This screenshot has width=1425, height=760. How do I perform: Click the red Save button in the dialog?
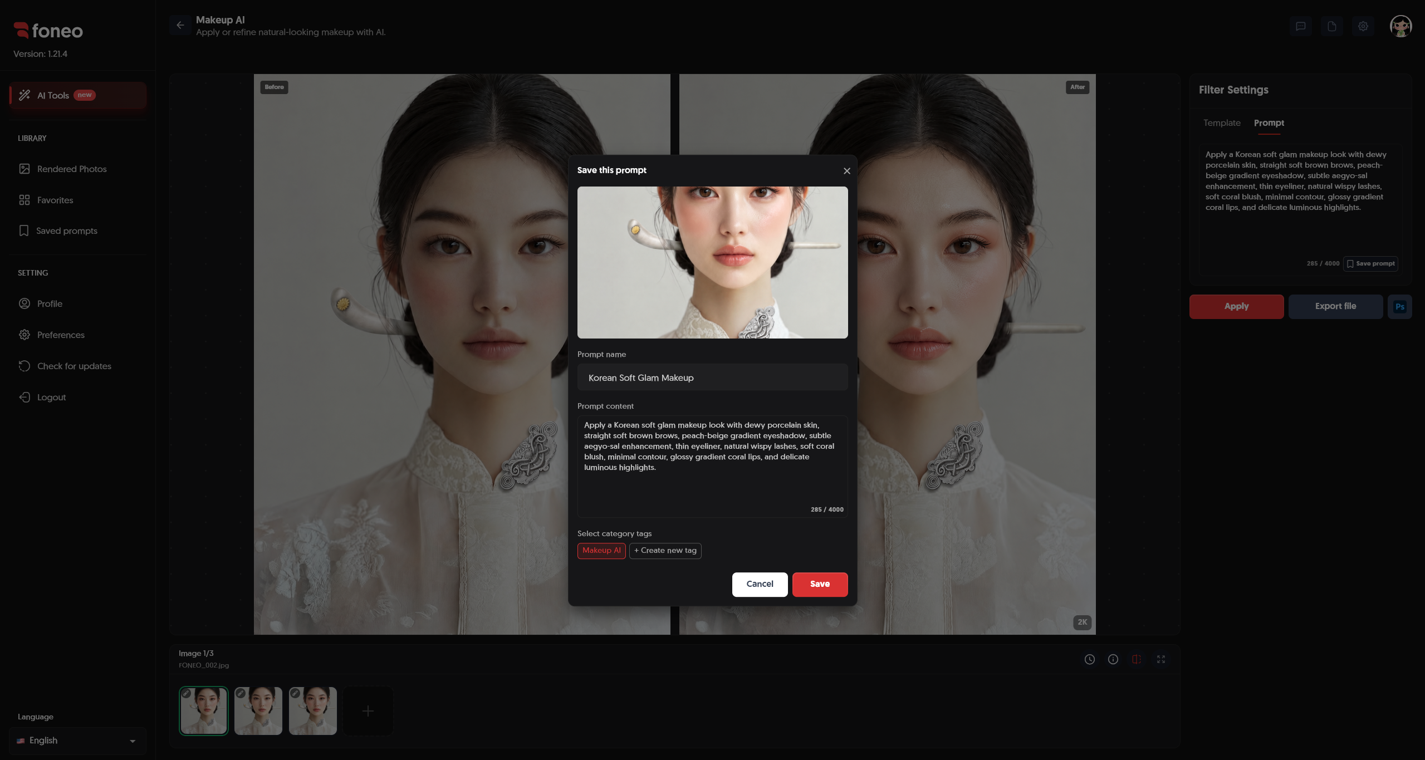(820, 584)
